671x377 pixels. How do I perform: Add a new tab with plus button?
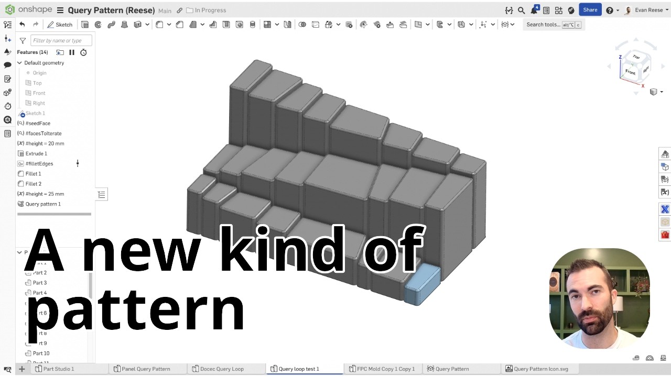point(21,369)
